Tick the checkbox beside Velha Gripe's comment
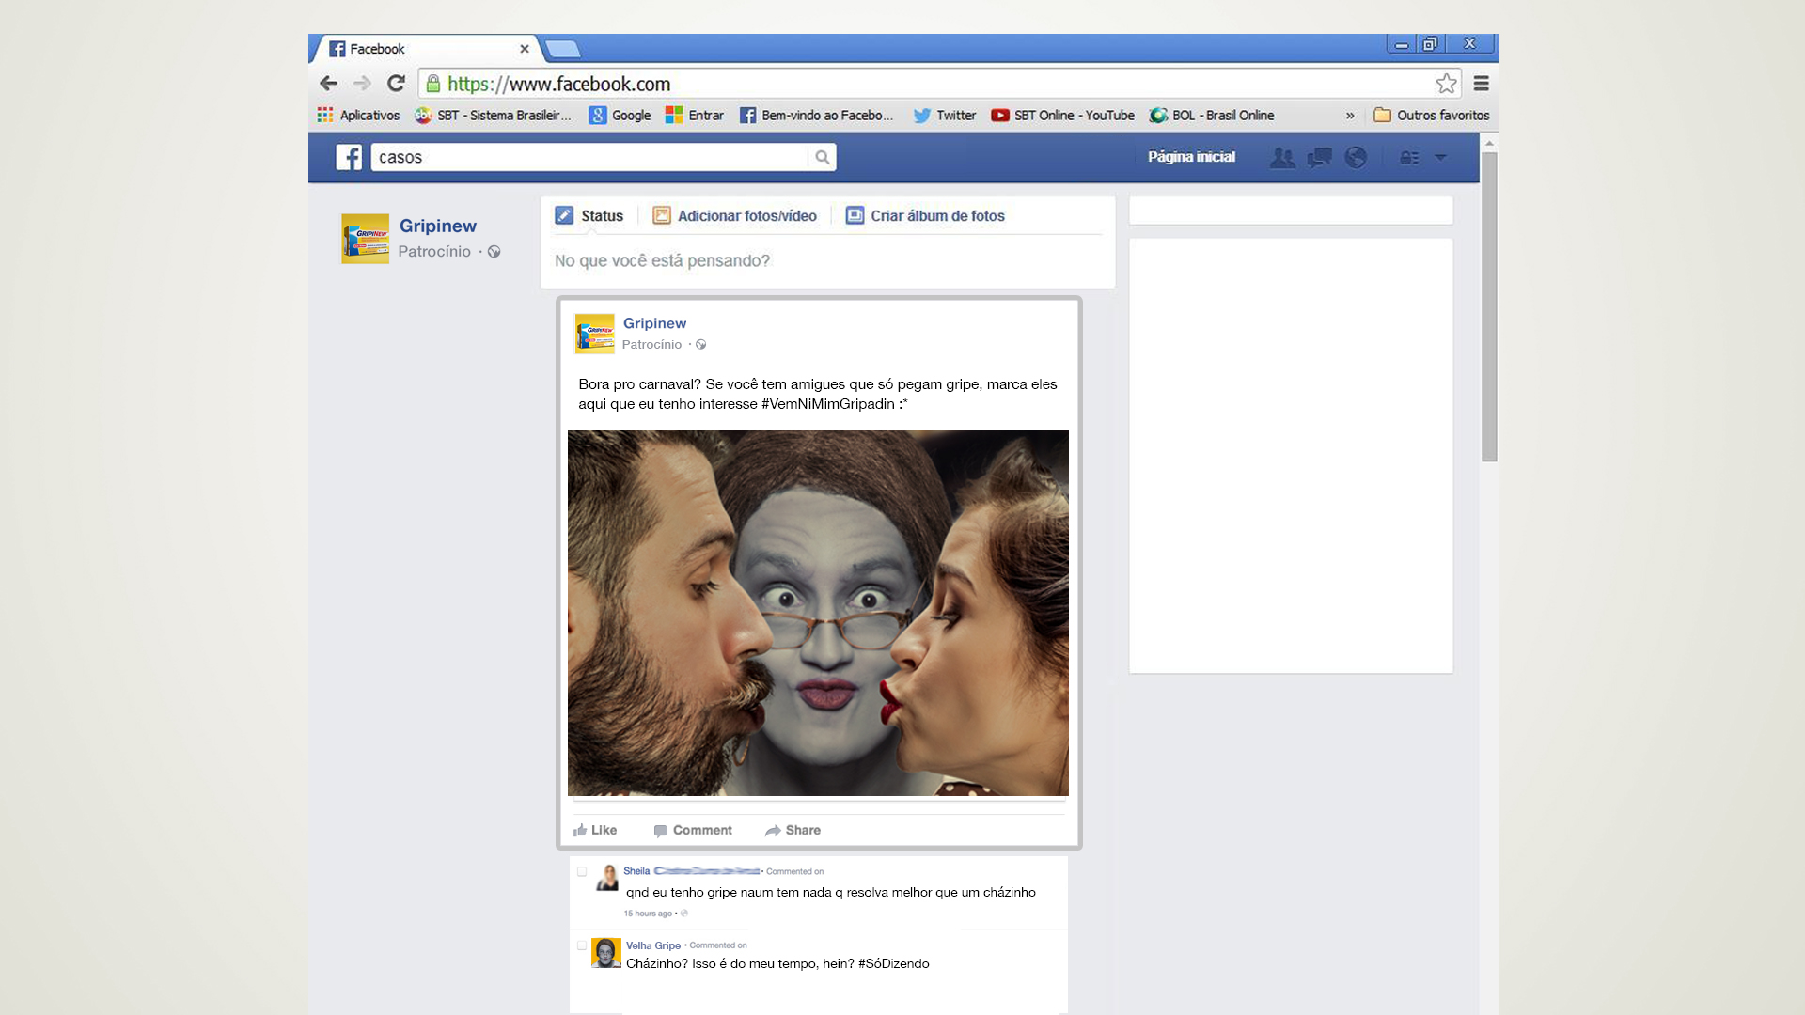 [x=582, y=945]
